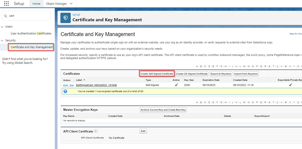
Task: Open User Authentication Certificates in sidebar
Action: [x=31, y=33]
